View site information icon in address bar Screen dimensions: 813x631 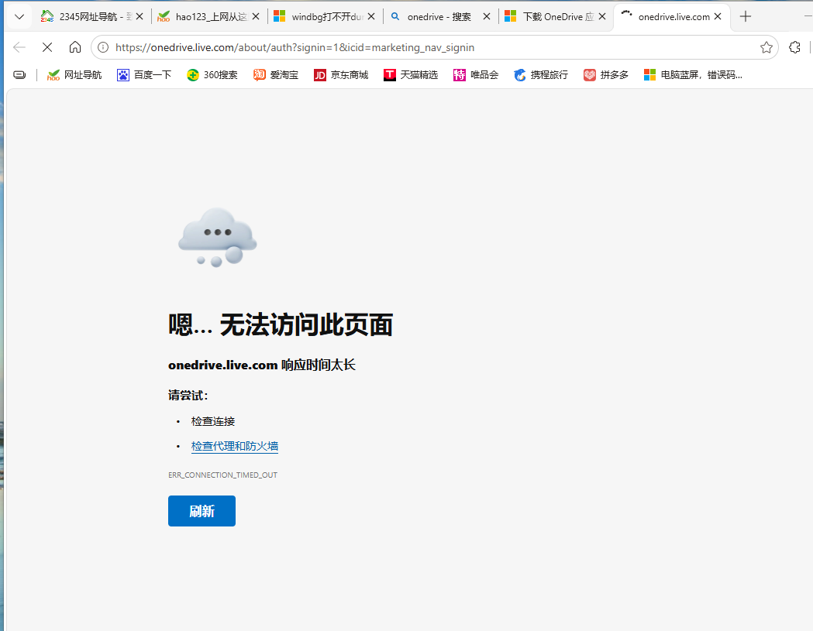[103, 48]
